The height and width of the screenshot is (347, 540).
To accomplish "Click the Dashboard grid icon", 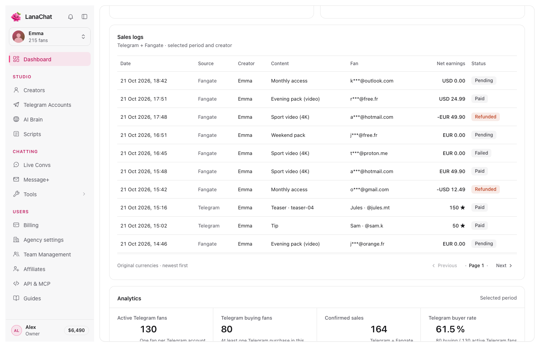I will [16, 59].
